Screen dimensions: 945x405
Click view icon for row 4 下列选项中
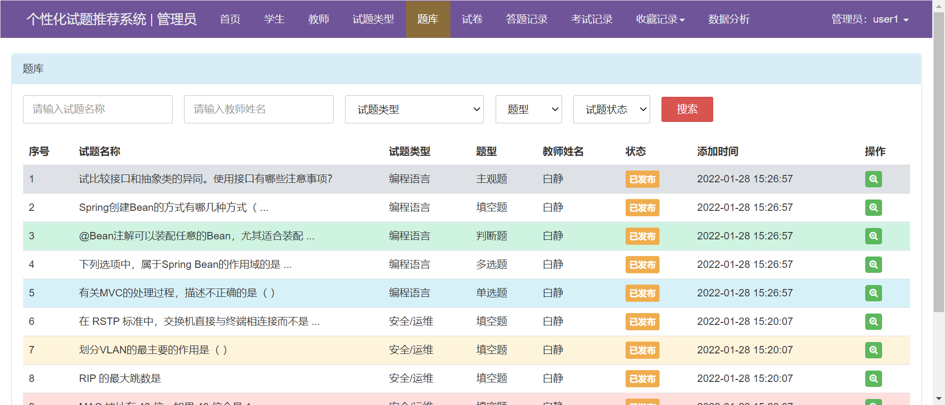[873, 264]
